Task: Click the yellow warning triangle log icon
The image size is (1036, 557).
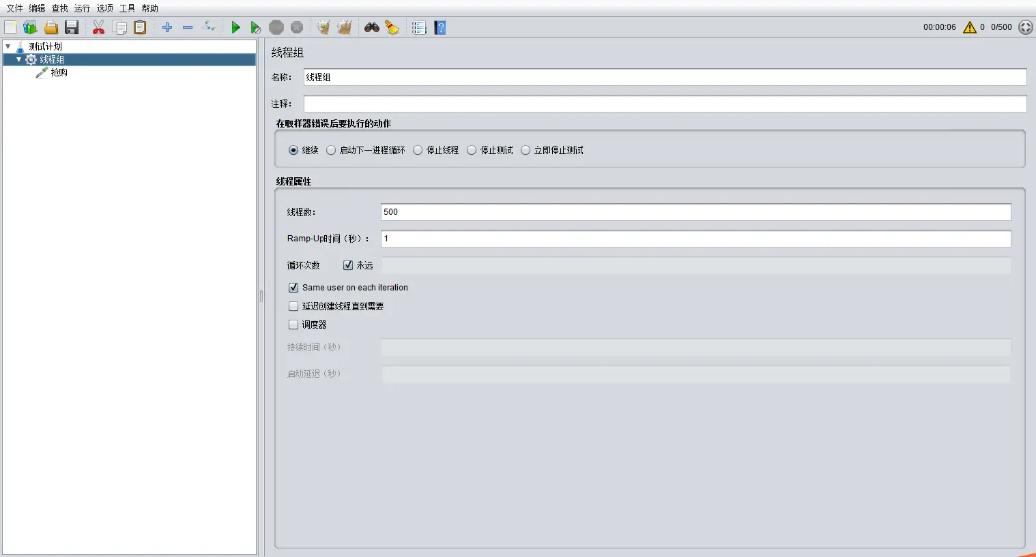Action: pos(970,27)
